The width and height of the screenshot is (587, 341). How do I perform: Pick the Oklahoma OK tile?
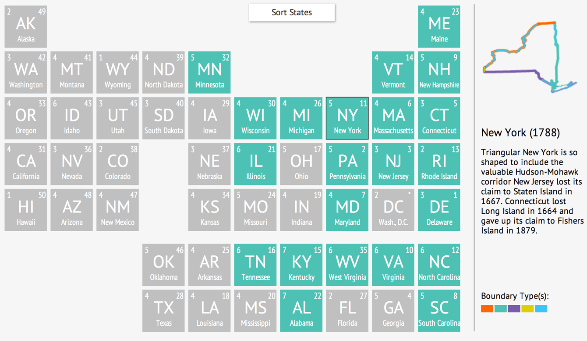pyautogui.click(x=163, y=265)
